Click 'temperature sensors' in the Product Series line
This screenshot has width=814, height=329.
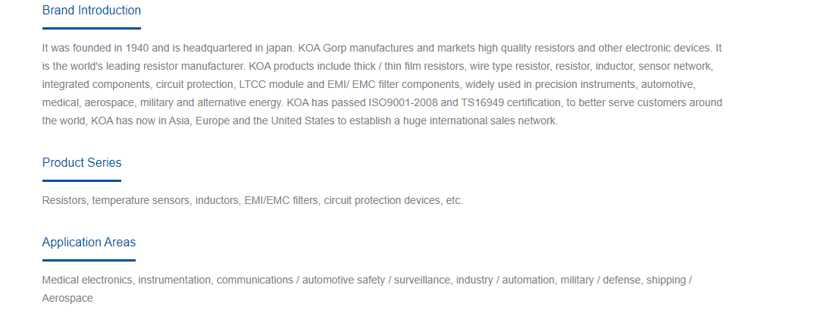(141, 200)
